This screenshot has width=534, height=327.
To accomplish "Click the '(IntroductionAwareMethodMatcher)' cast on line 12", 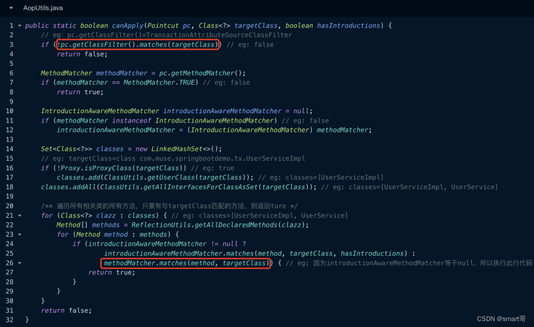I will click(250, 130).
